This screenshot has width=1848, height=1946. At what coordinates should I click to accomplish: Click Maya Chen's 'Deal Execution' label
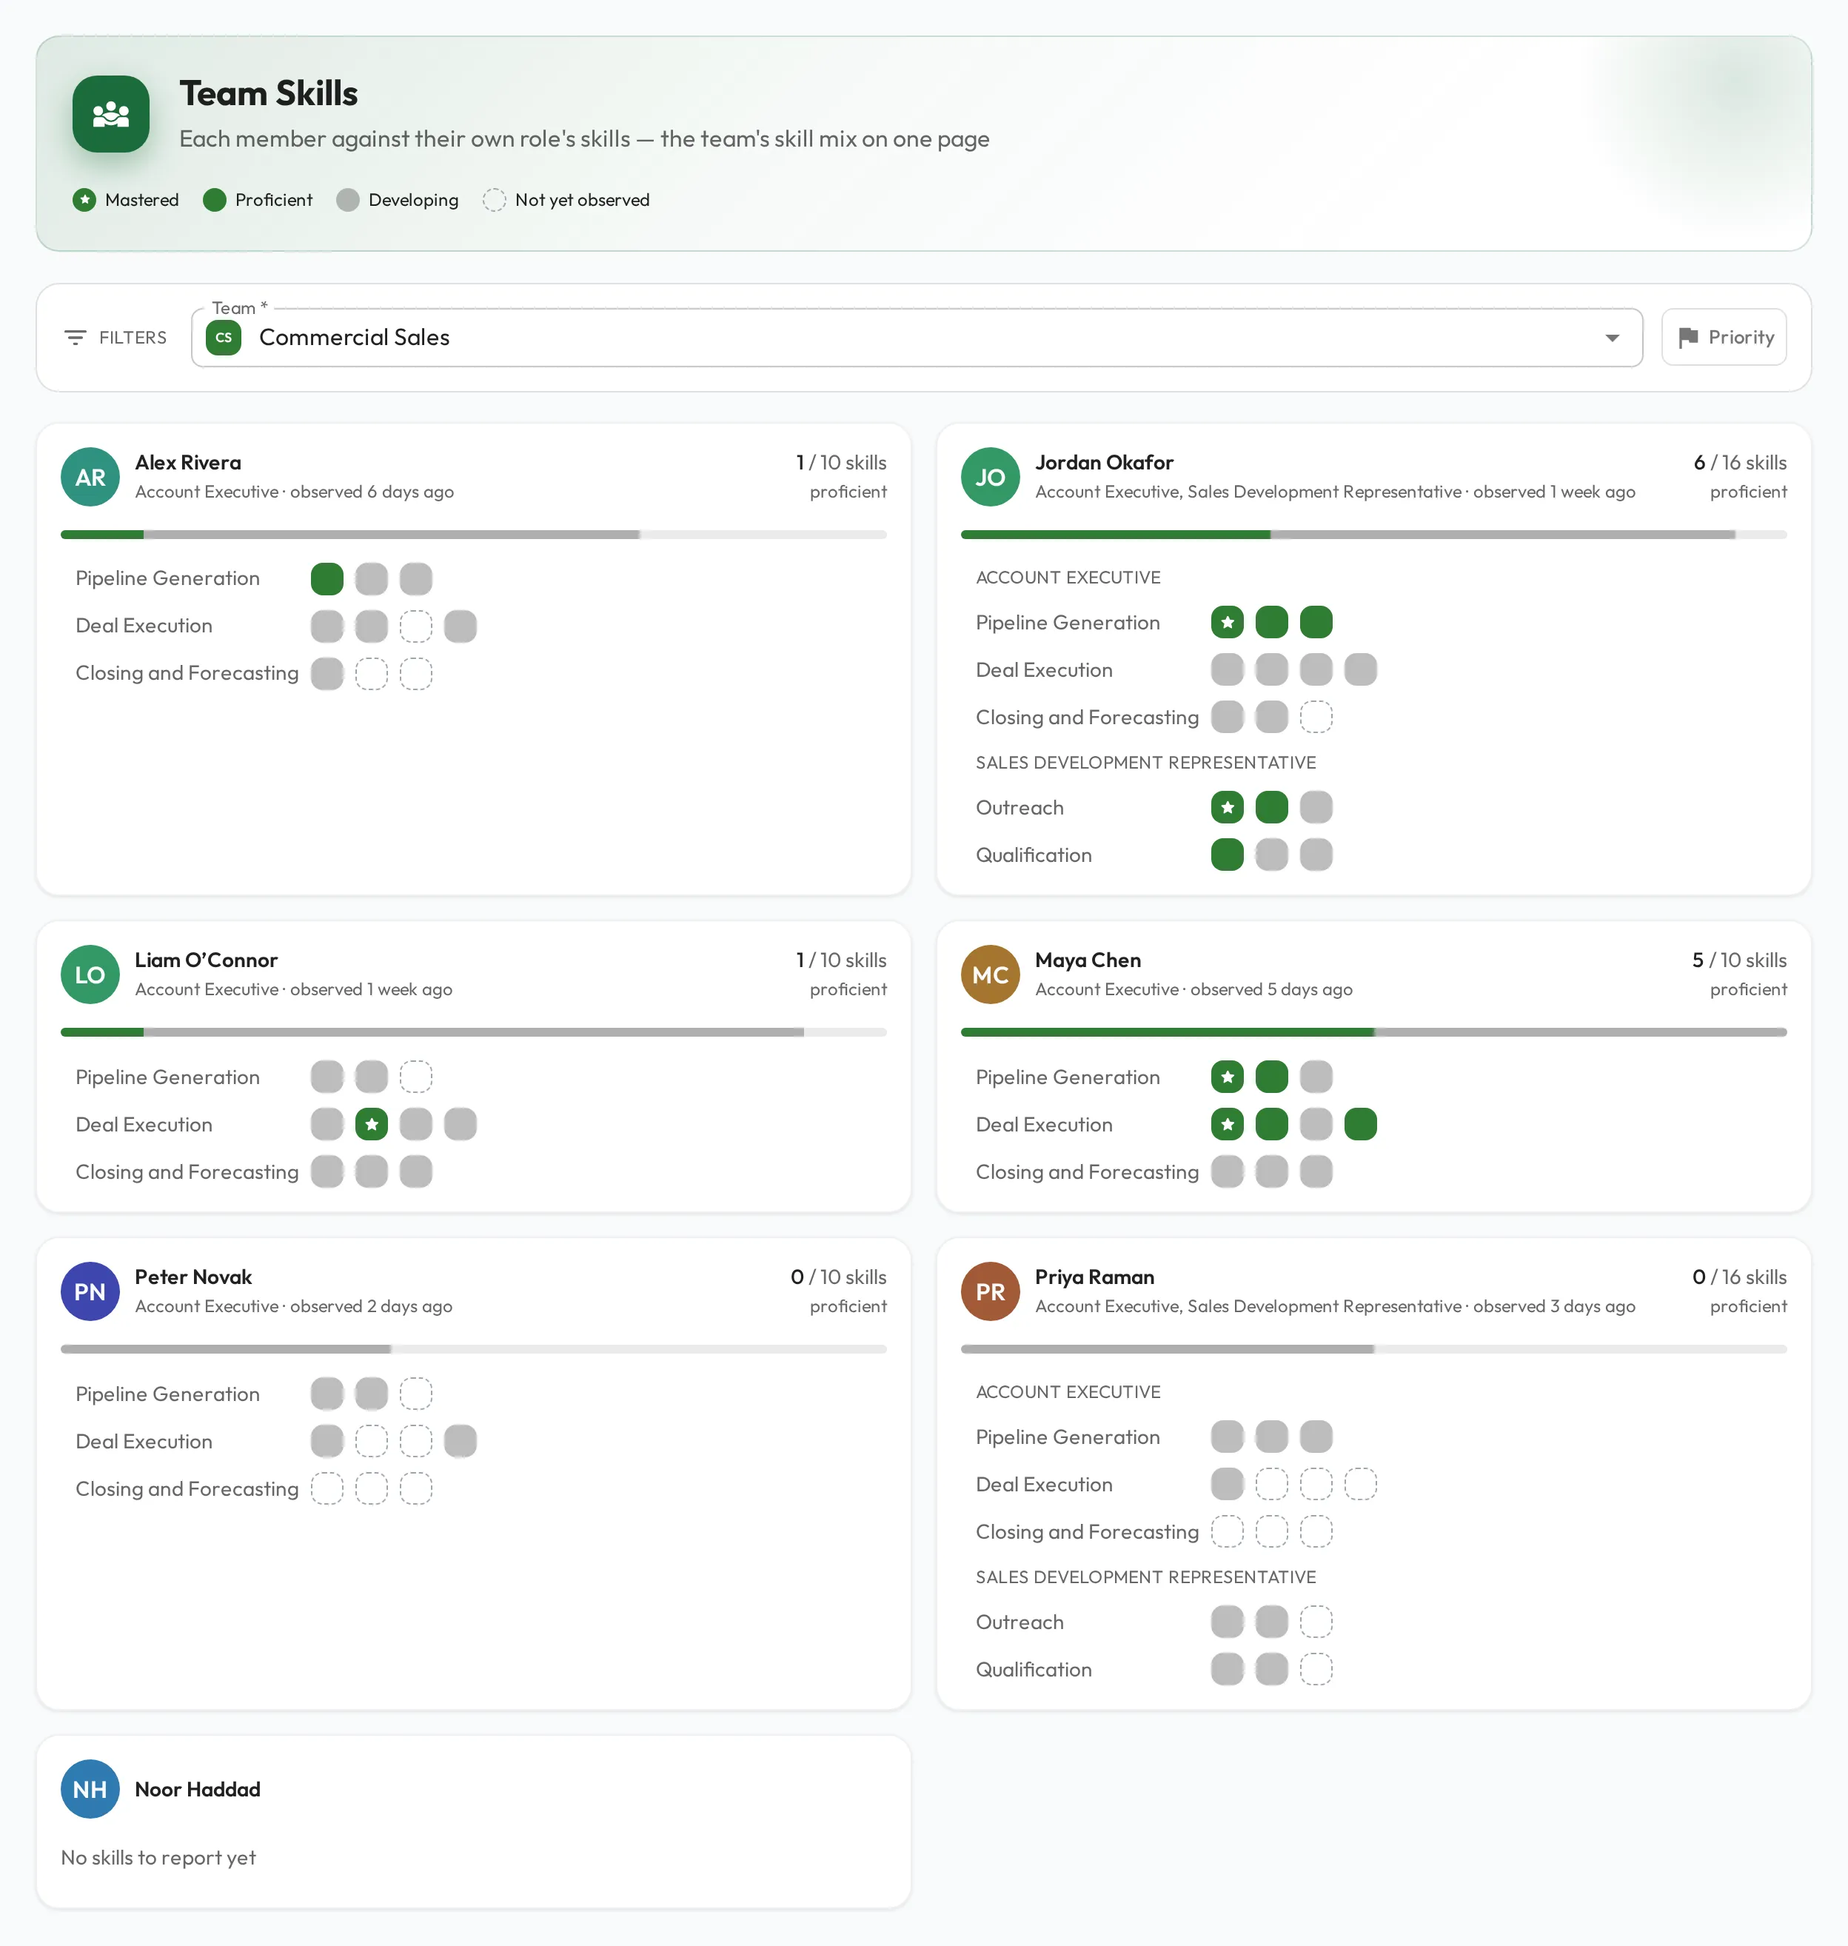pyautogui.click(x=1044, y=1124)
